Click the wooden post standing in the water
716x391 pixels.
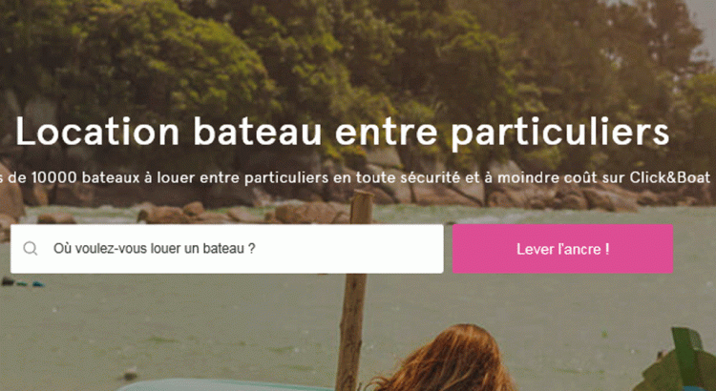point(354,292)
